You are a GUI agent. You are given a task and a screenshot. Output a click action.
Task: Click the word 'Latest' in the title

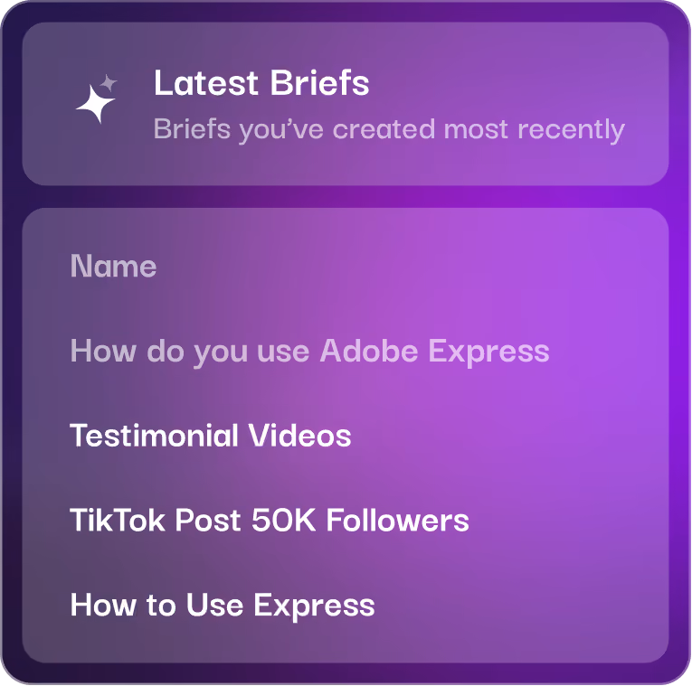pyautogui.click(x=205, y=83)
